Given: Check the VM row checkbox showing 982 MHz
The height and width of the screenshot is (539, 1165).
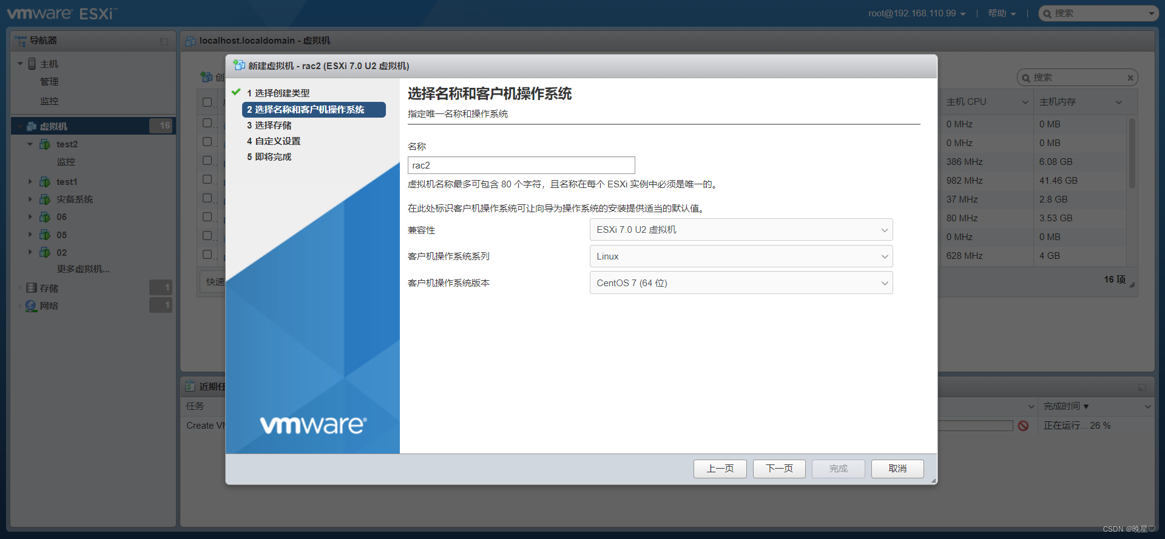Looking at the screenshot, I should 208,179.
